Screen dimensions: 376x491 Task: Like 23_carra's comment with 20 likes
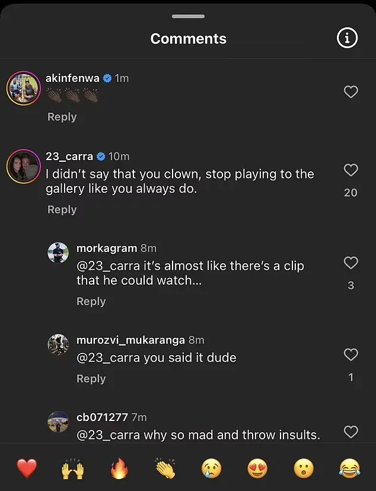point(351,170)
